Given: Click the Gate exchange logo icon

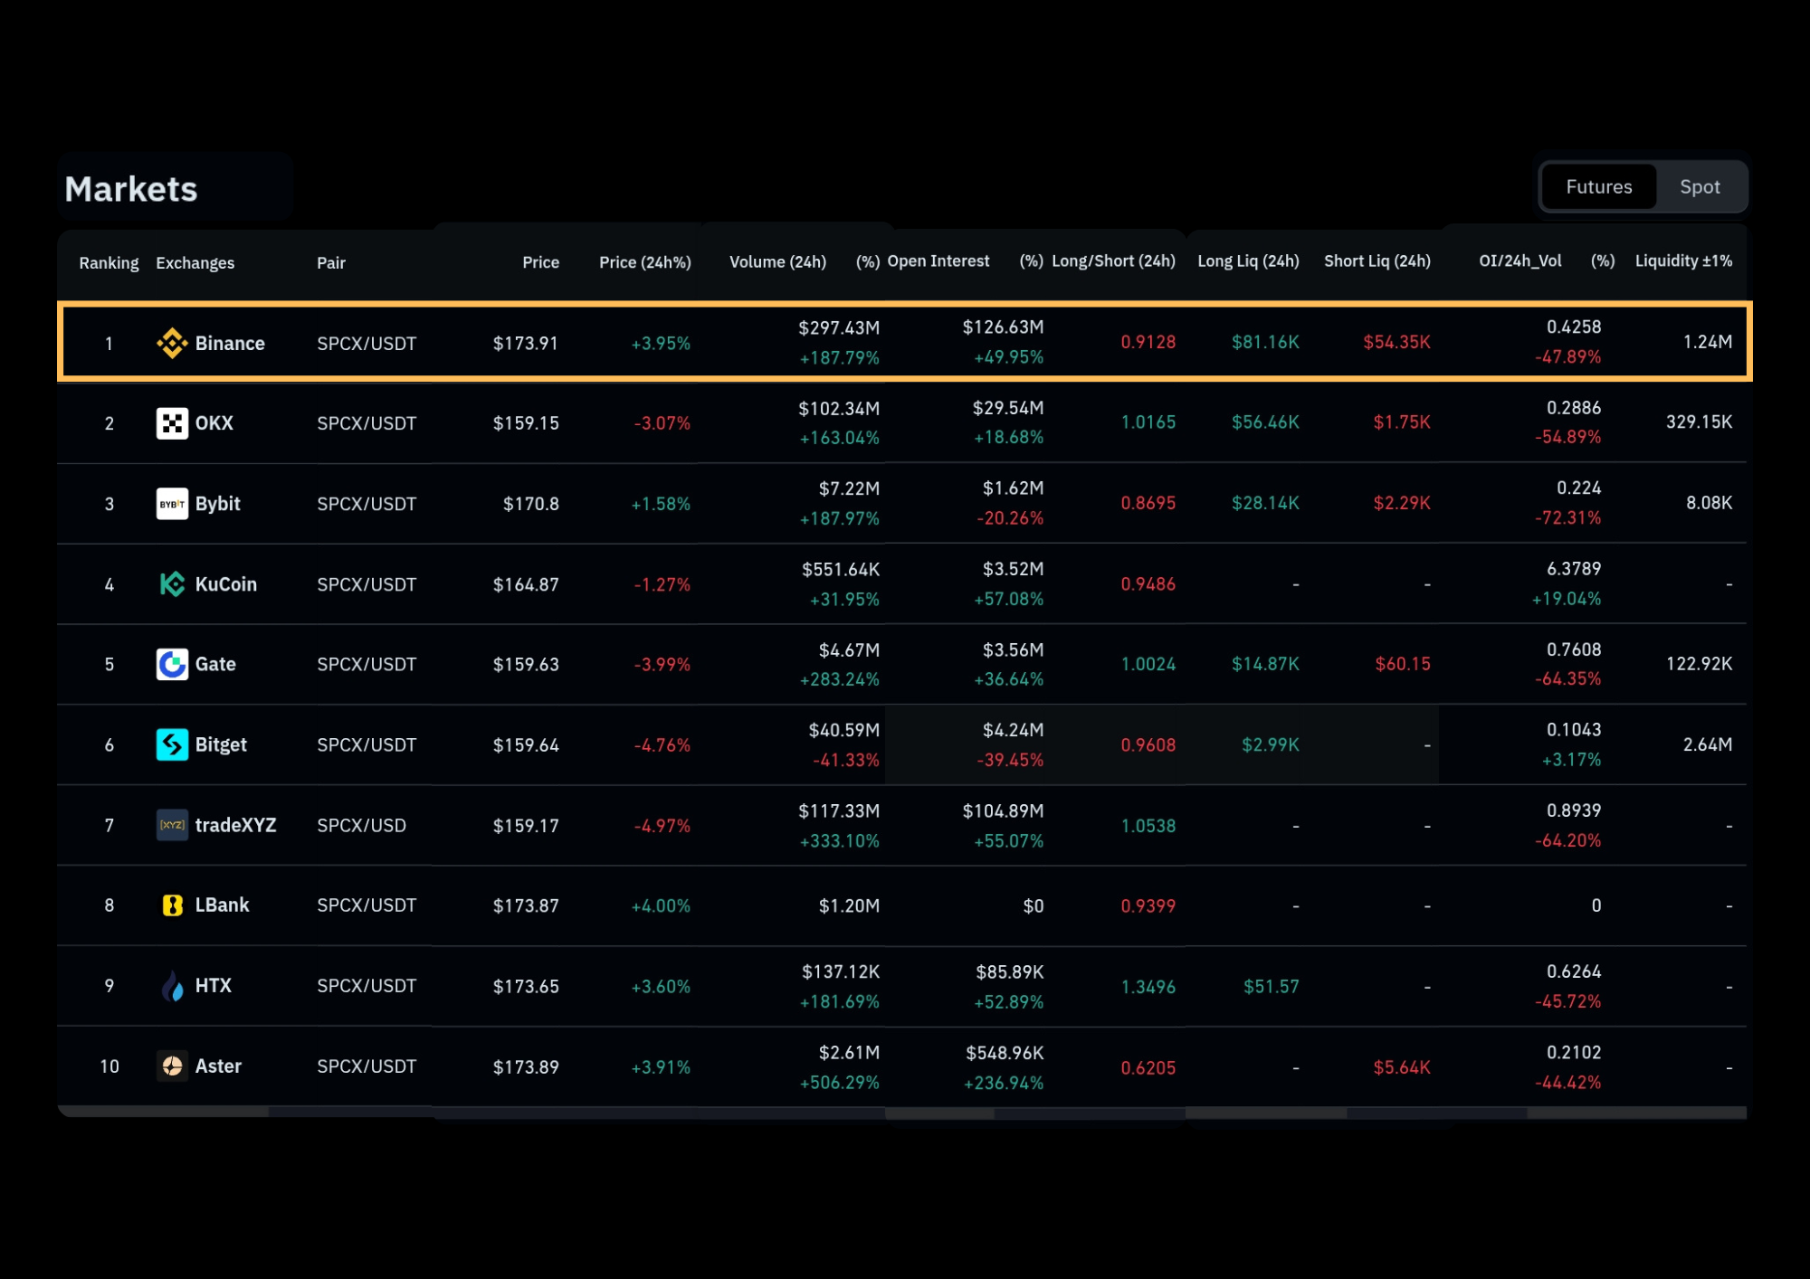Looking at the screenshot, I should click(172, 664).
